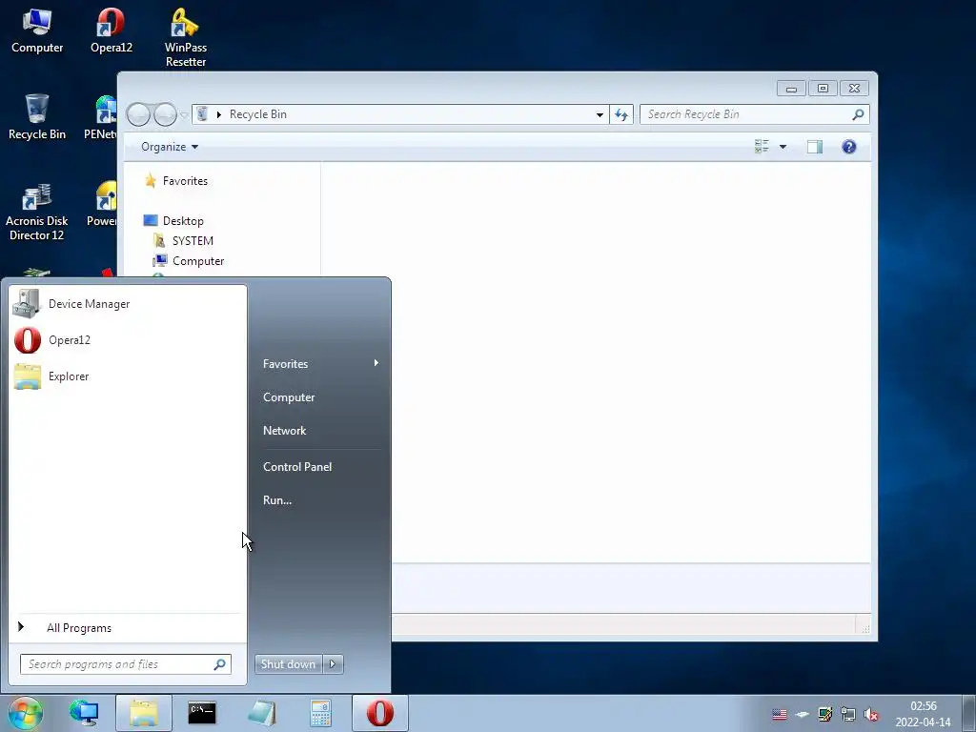976x732 pixels.
Task: Open the Opera taskbar button
Action: pyautogui.click(x=380, y=713)
